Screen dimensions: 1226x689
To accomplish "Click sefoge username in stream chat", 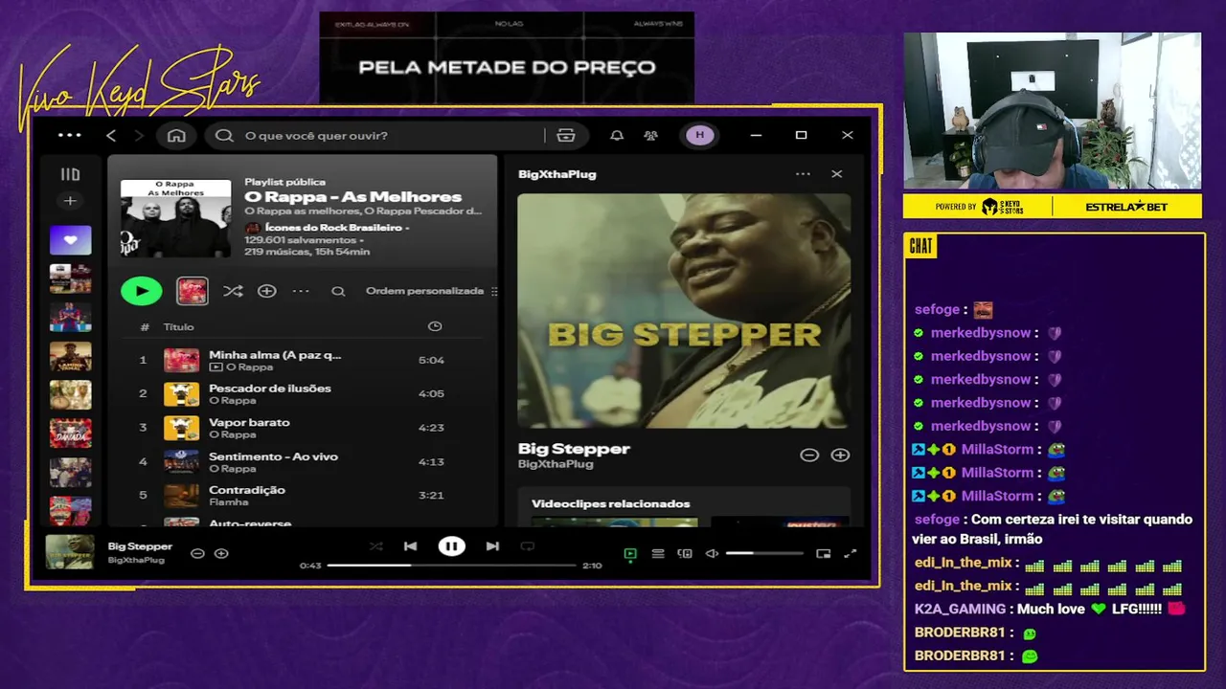I will [937, 309].
